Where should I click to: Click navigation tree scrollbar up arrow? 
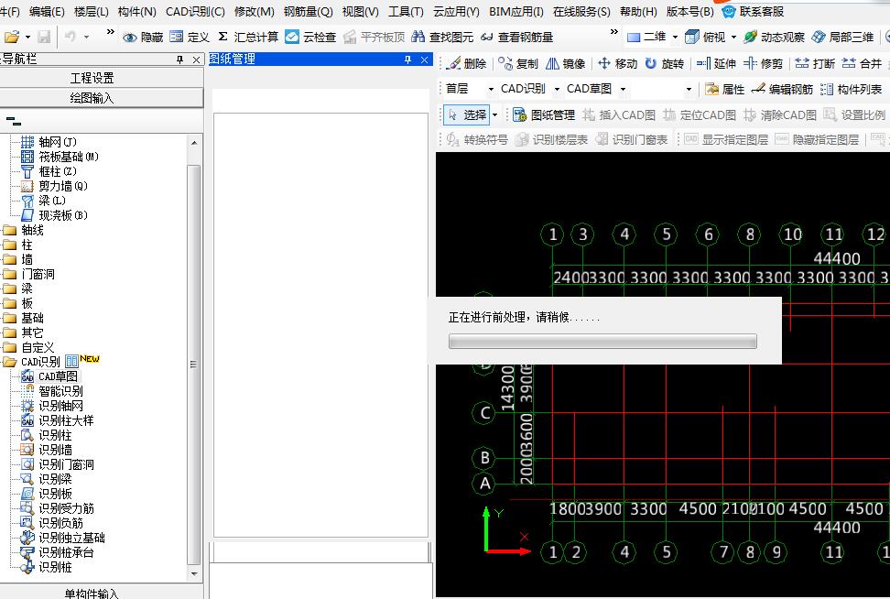point(194,143)
